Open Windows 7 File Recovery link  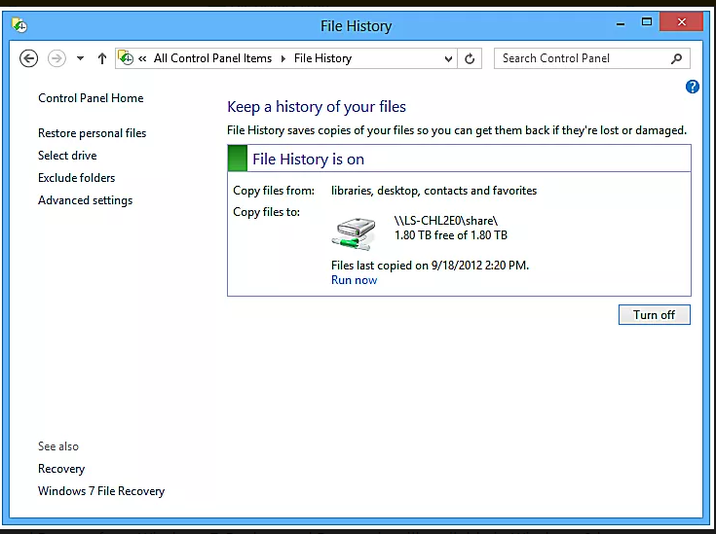[101, 491]
